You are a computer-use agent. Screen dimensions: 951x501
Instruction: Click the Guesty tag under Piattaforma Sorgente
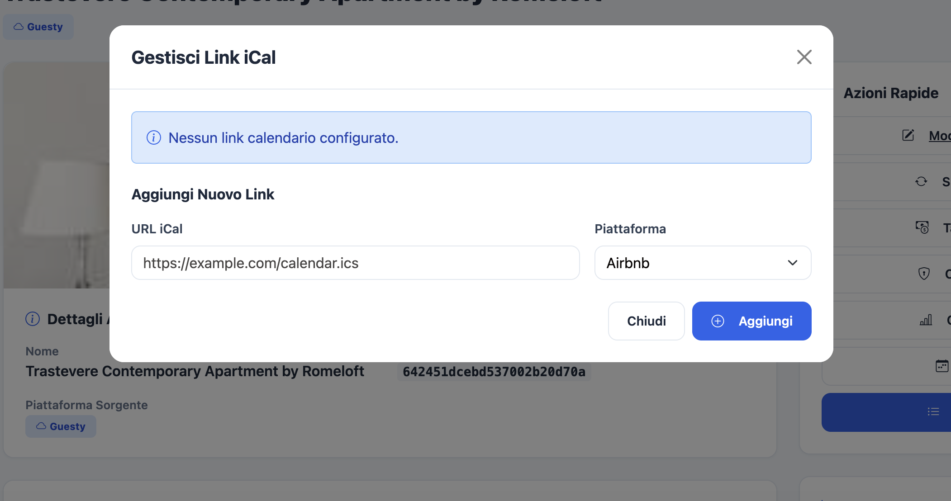(x=61, y=426)
